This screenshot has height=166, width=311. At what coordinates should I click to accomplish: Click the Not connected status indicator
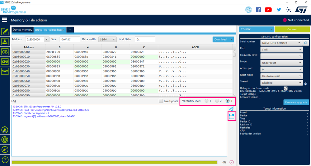click(296, 20)
